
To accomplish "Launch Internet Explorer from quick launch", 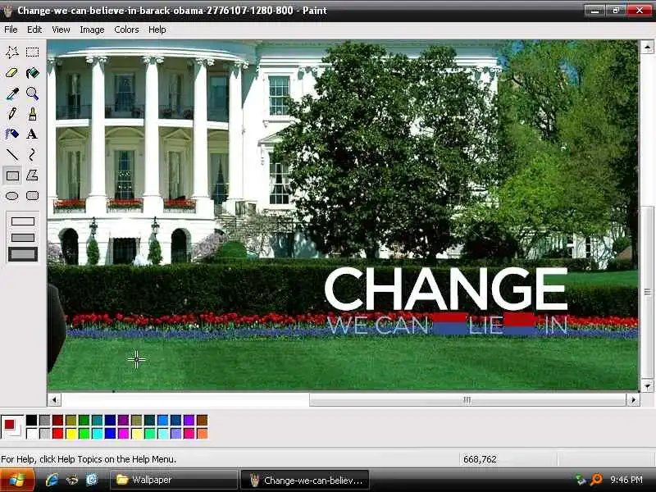I will (x=52, y=480).
